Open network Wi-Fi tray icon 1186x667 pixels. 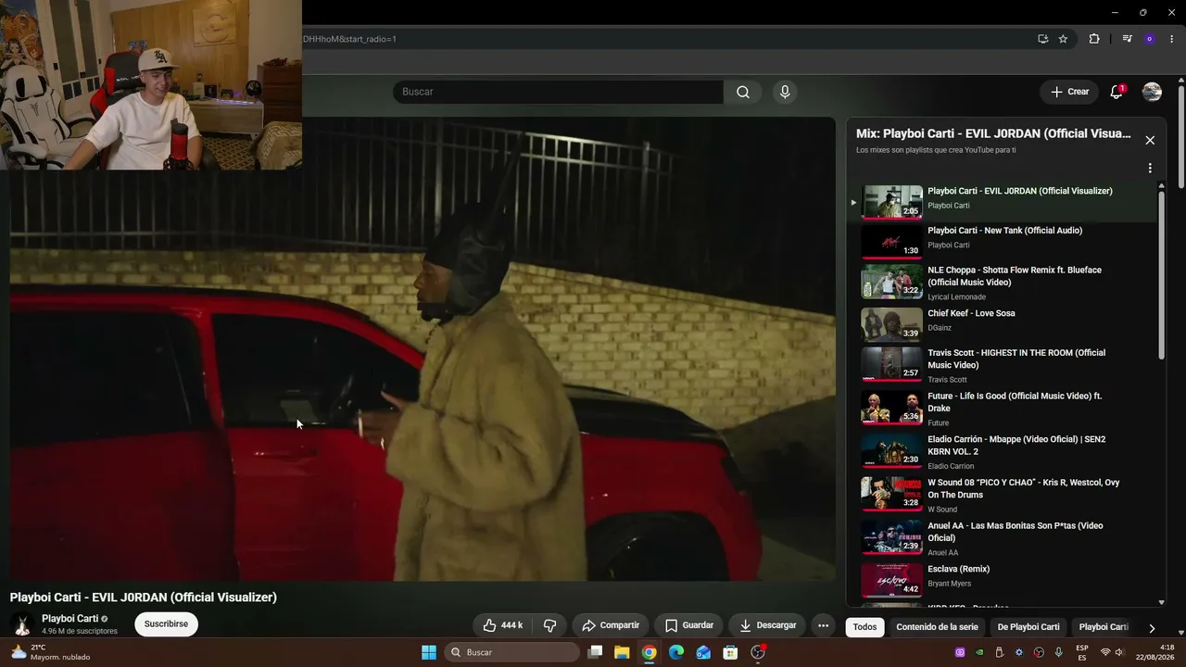pyautogui.click(x=1105, y=652)
